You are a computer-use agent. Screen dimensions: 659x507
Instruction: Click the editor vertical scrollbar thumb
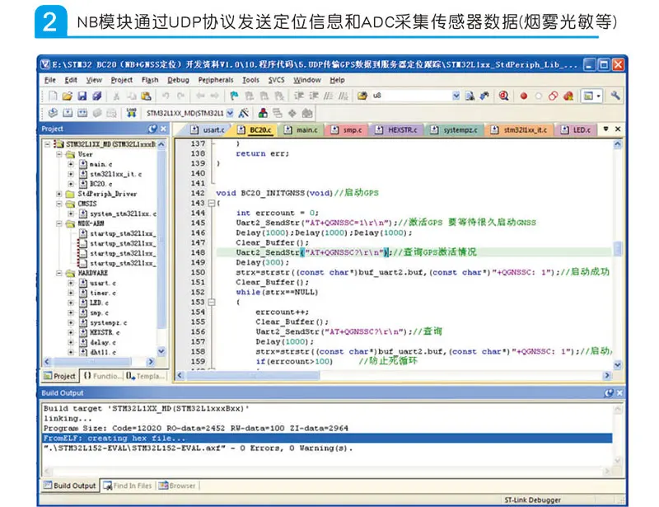click(x=618, y=250)
